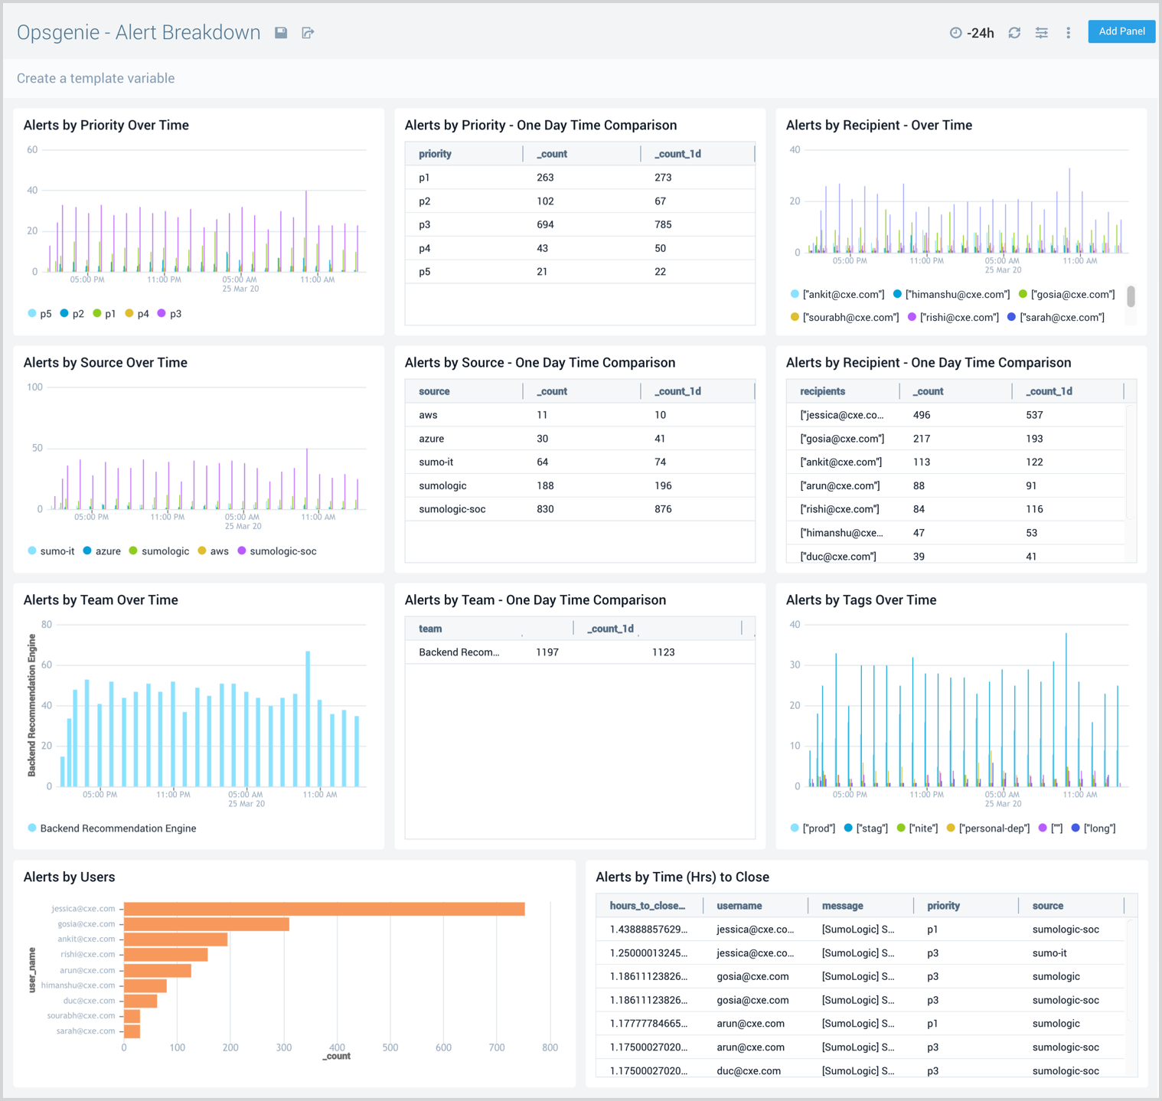Open the dashboard share/export icon
Viewport: 1162px width, 1101px height.
click(x=308, y=32)
